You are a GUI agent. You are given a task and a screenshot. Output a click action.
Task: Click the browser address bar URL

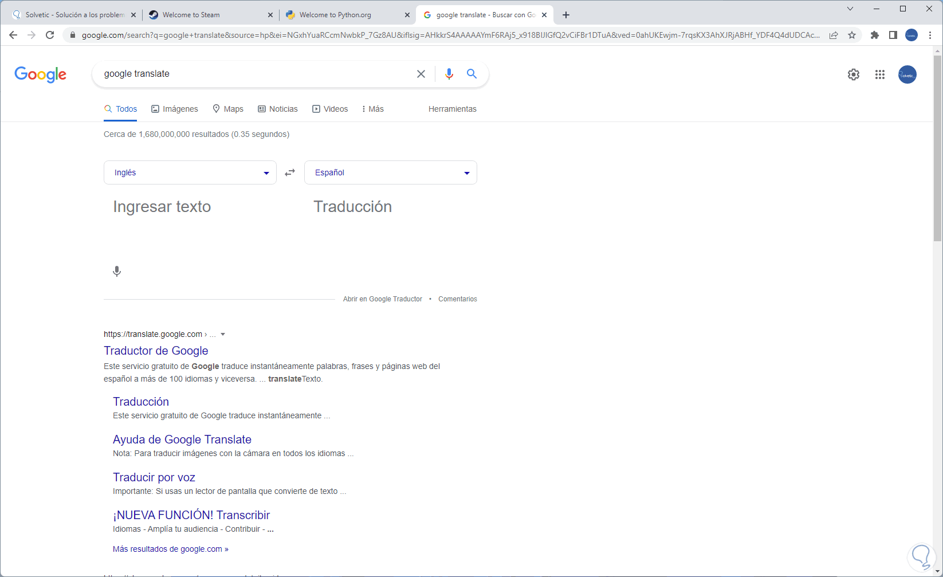tap(450, 35)
